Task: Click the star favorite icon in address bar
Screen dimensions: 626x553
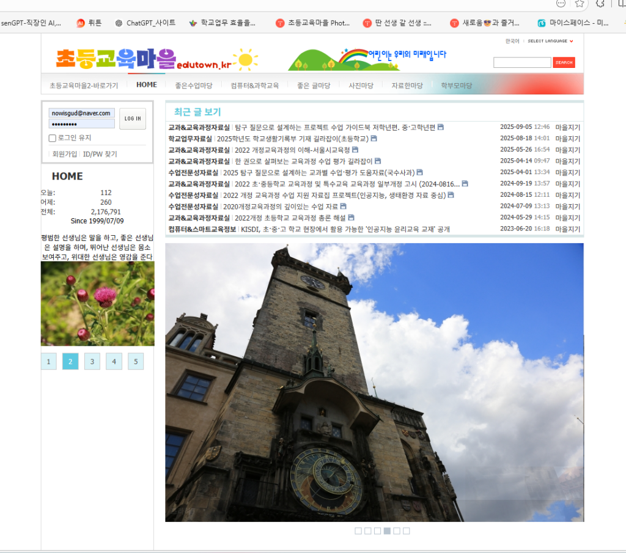Action: click(x=580, y=3)
